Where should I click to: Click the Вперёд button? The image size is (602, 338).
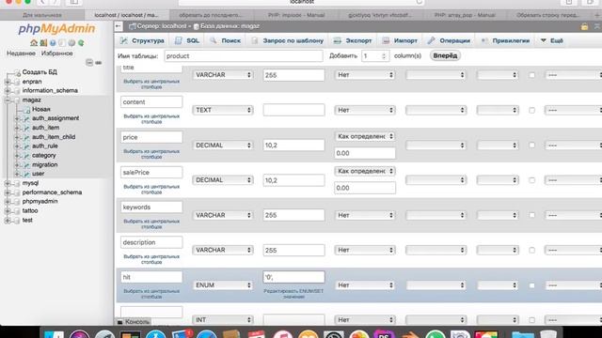pyautogui.click(x=445, y=55)
